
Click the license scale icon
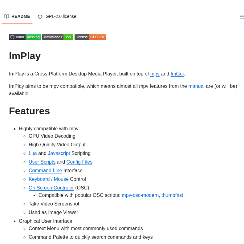click(x=40, y=16)
